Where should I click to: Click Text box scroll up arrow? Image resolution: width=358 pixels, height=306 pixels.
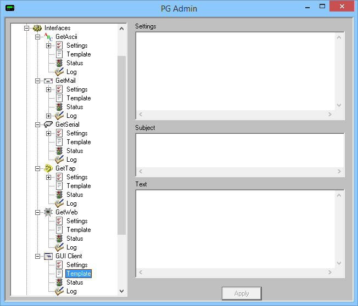(x=339, y=195)
